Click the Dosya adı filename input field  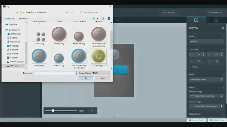point(55,73)
